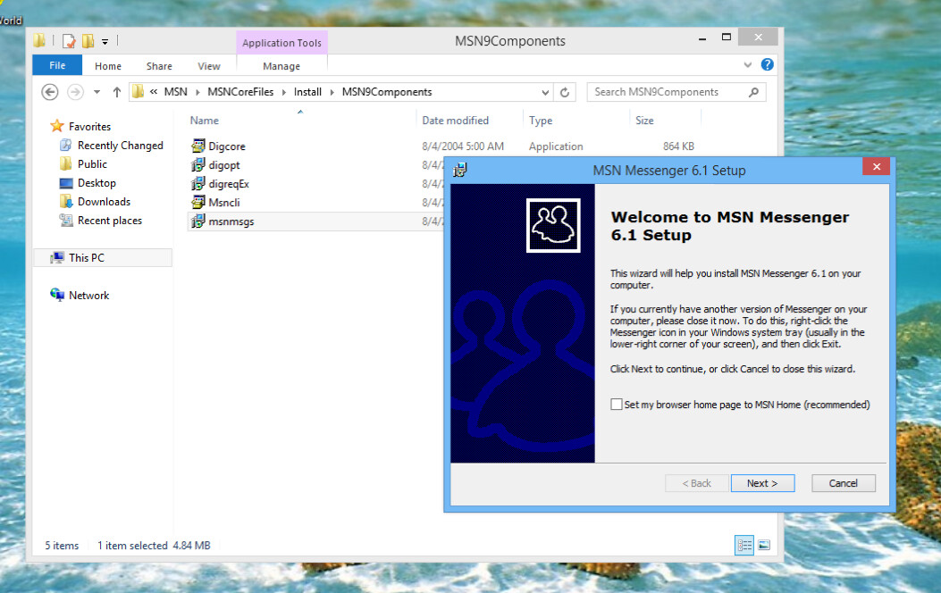Click Install in the address path

tap(308, 92)
